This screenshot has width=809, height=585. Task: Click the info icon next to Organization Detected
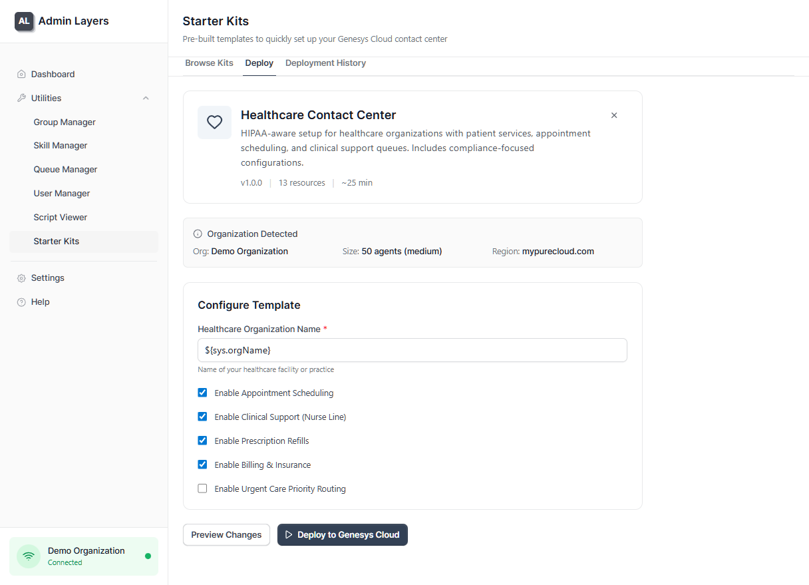coord(198,234)
